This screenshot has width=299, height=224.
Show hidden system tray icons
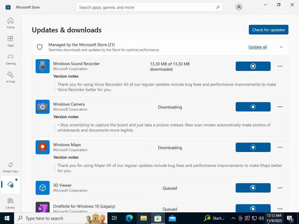click(x=233, y=218)
